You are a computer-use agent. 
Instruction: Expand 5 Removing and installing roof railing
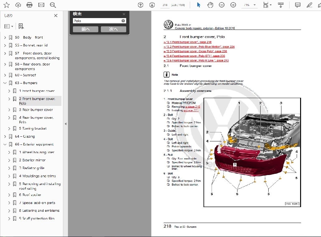pyautogui.click(x=9, y=184)
